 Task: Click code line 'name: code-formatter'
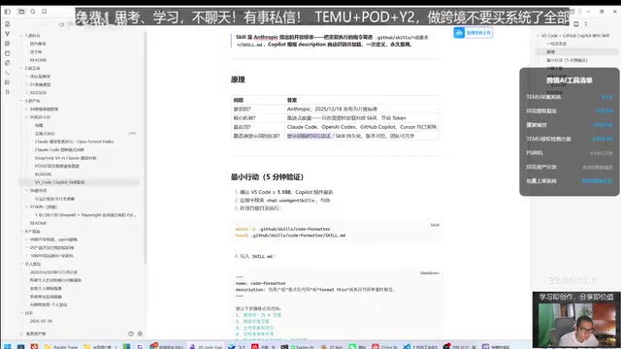click(261, 283)
